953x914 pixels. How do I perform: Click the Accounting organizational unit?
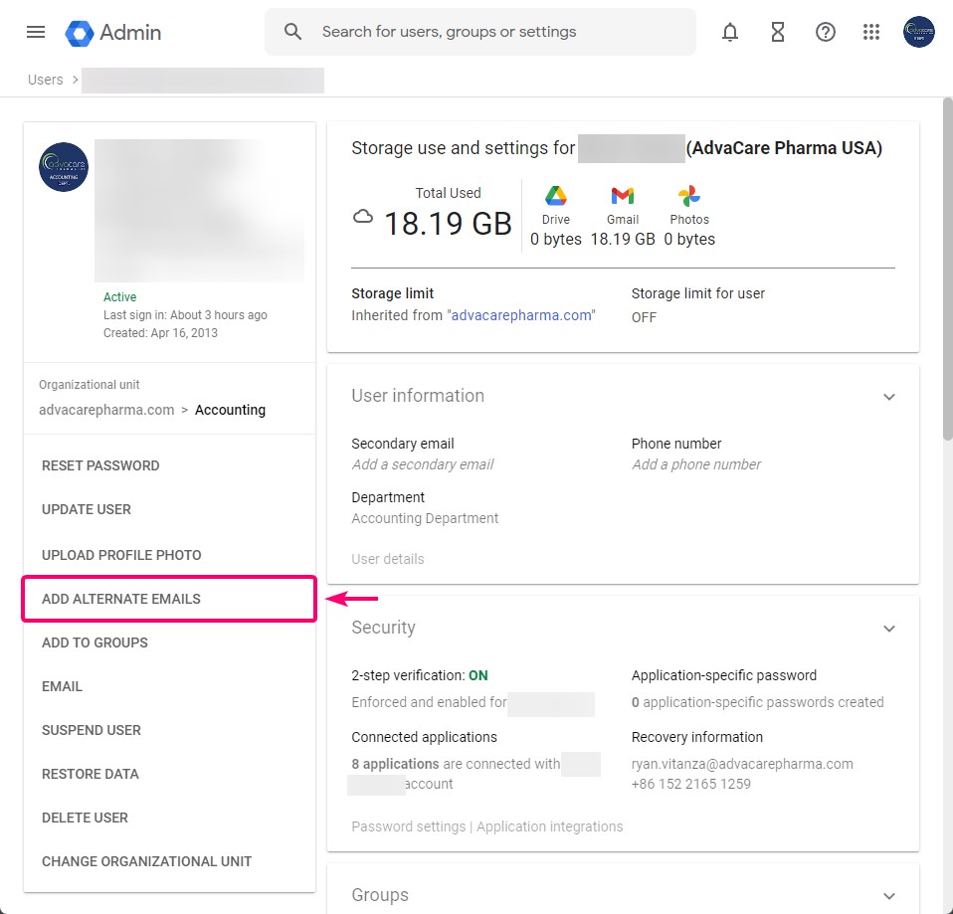tap(230, 410)
